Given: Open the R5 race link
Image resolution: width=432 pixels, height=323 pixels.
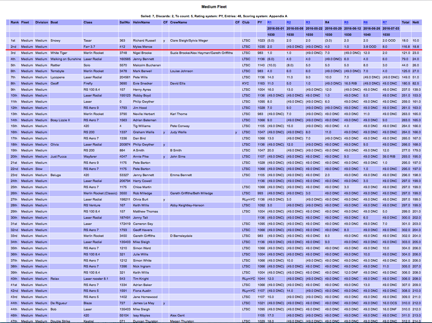Looking at the screenshot, I should pos(346,22).
